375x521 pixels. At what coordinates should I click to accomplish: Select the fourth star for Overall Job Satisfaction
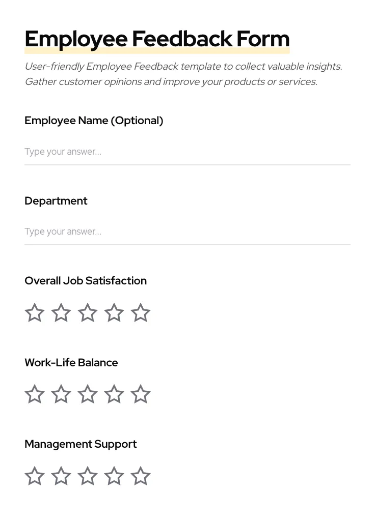(x=114, y=312)
